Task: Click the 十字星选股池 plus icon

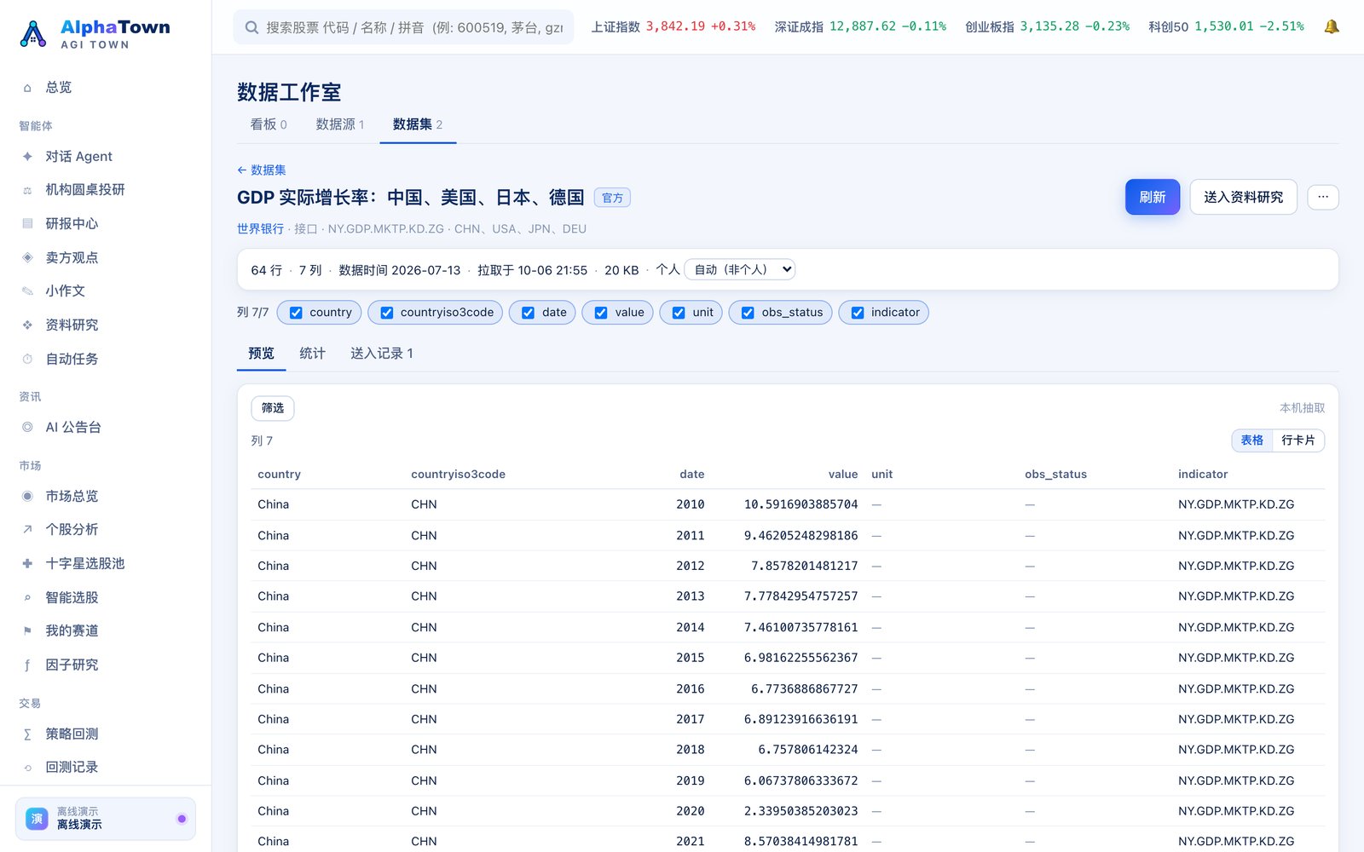Action: click(27, 564)
